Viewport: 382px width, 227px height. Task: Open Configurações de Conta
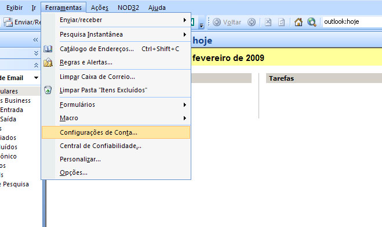116,132
